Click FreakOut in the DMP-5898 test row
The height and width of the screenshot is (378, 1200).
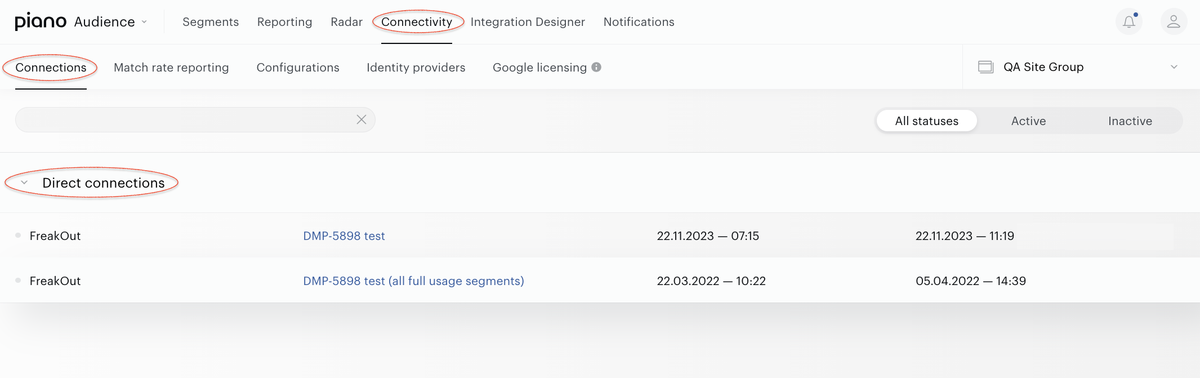[55, 236]
